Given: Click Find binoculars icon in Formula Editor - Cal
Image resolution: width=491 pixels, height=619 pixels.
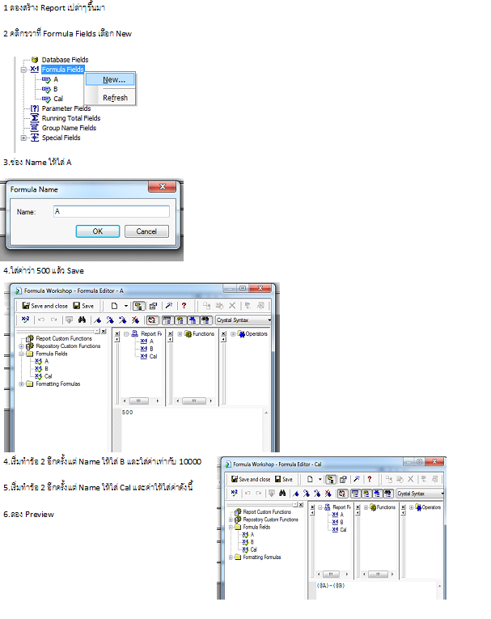Looking at the screenshot, I should (282, 493).
